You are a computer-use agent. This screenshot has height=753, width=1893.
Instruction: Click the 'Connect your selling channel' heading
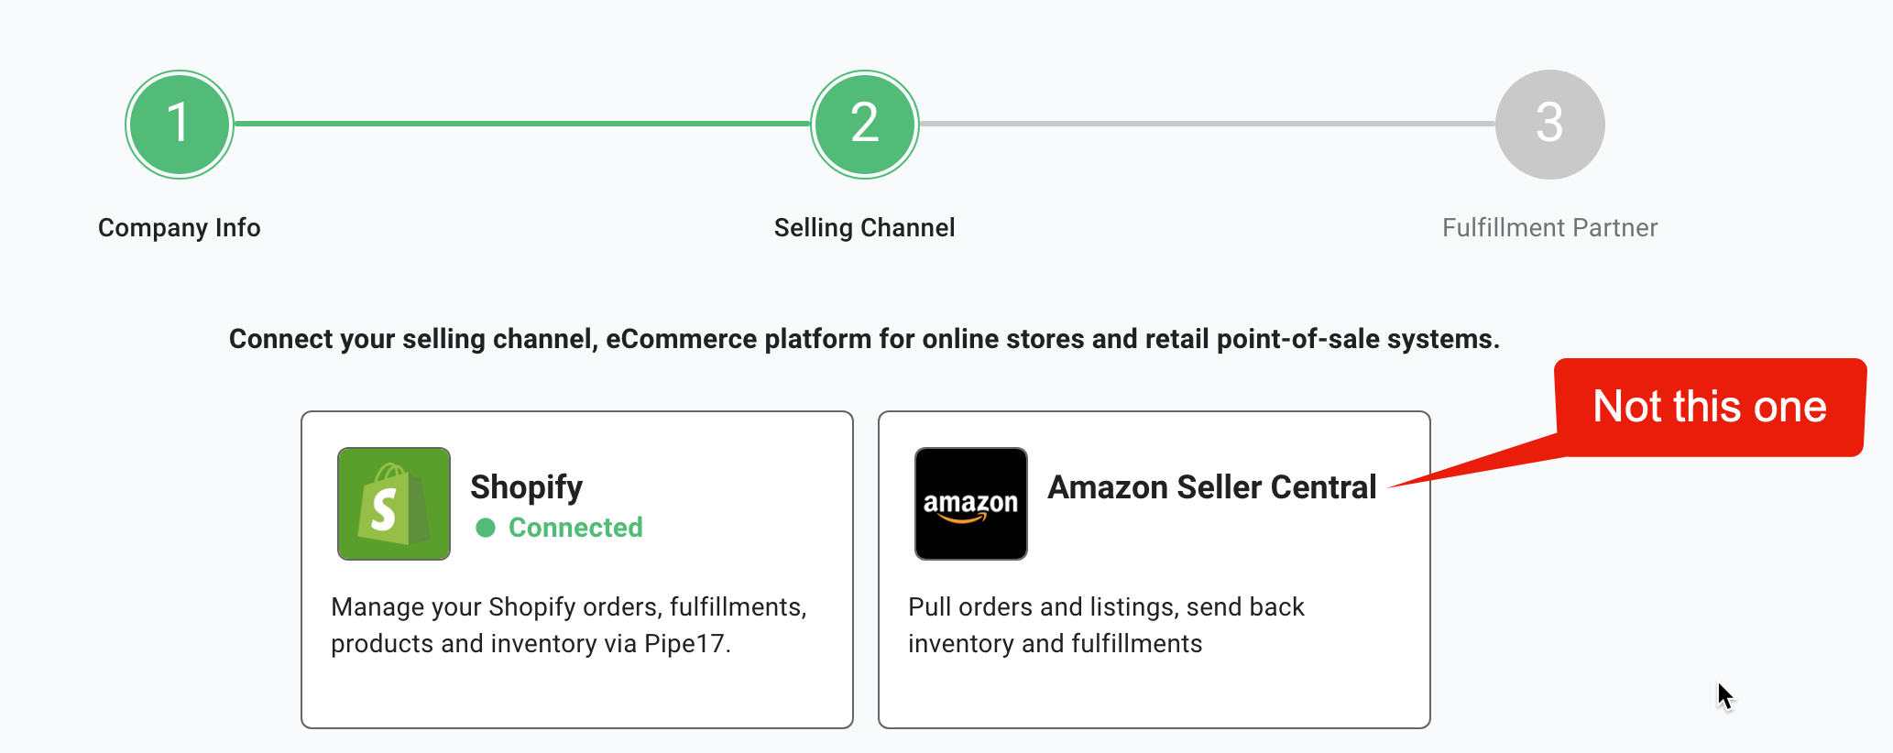tap(864, 339)
